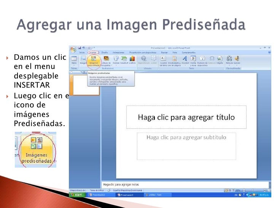Insert a chart with Gráfico
The image size is (277, 208).
pyautogui.click(x=132, y=60)
